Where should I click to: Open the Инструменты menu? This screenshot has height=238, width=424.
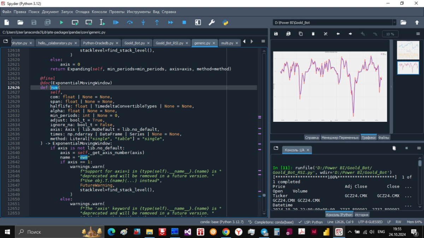pos(139,12)
